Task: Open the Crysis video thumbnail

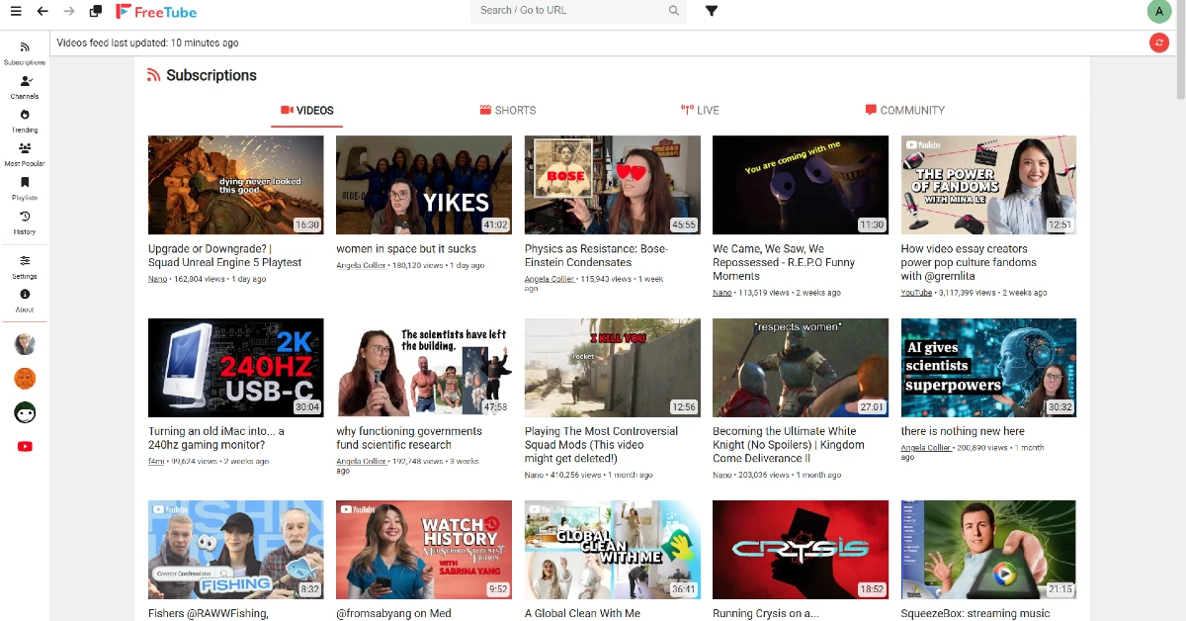Action: 801,550
